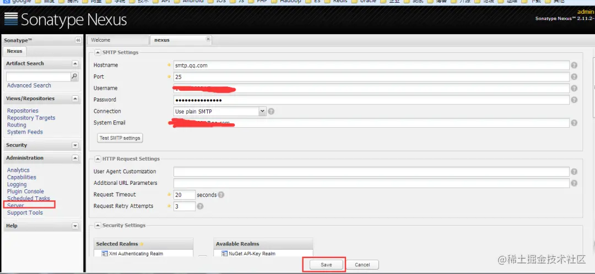Select the nexus tab
Viewport: 595px width, 274px height.
181,40
